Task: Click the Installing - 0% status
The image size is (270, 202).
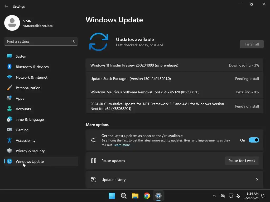Action: (247, 92)
